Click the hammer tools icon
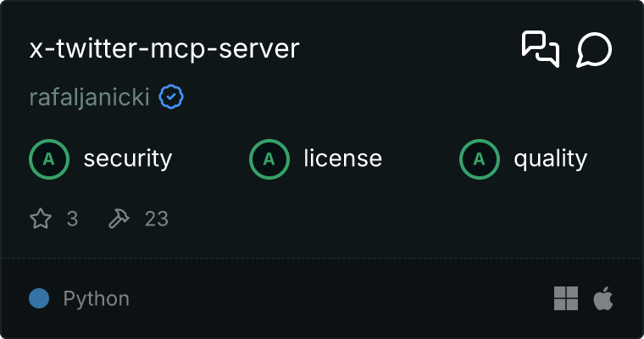 click(x=119, y=220)
